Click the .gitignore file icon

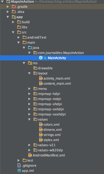tap(19, 165)
